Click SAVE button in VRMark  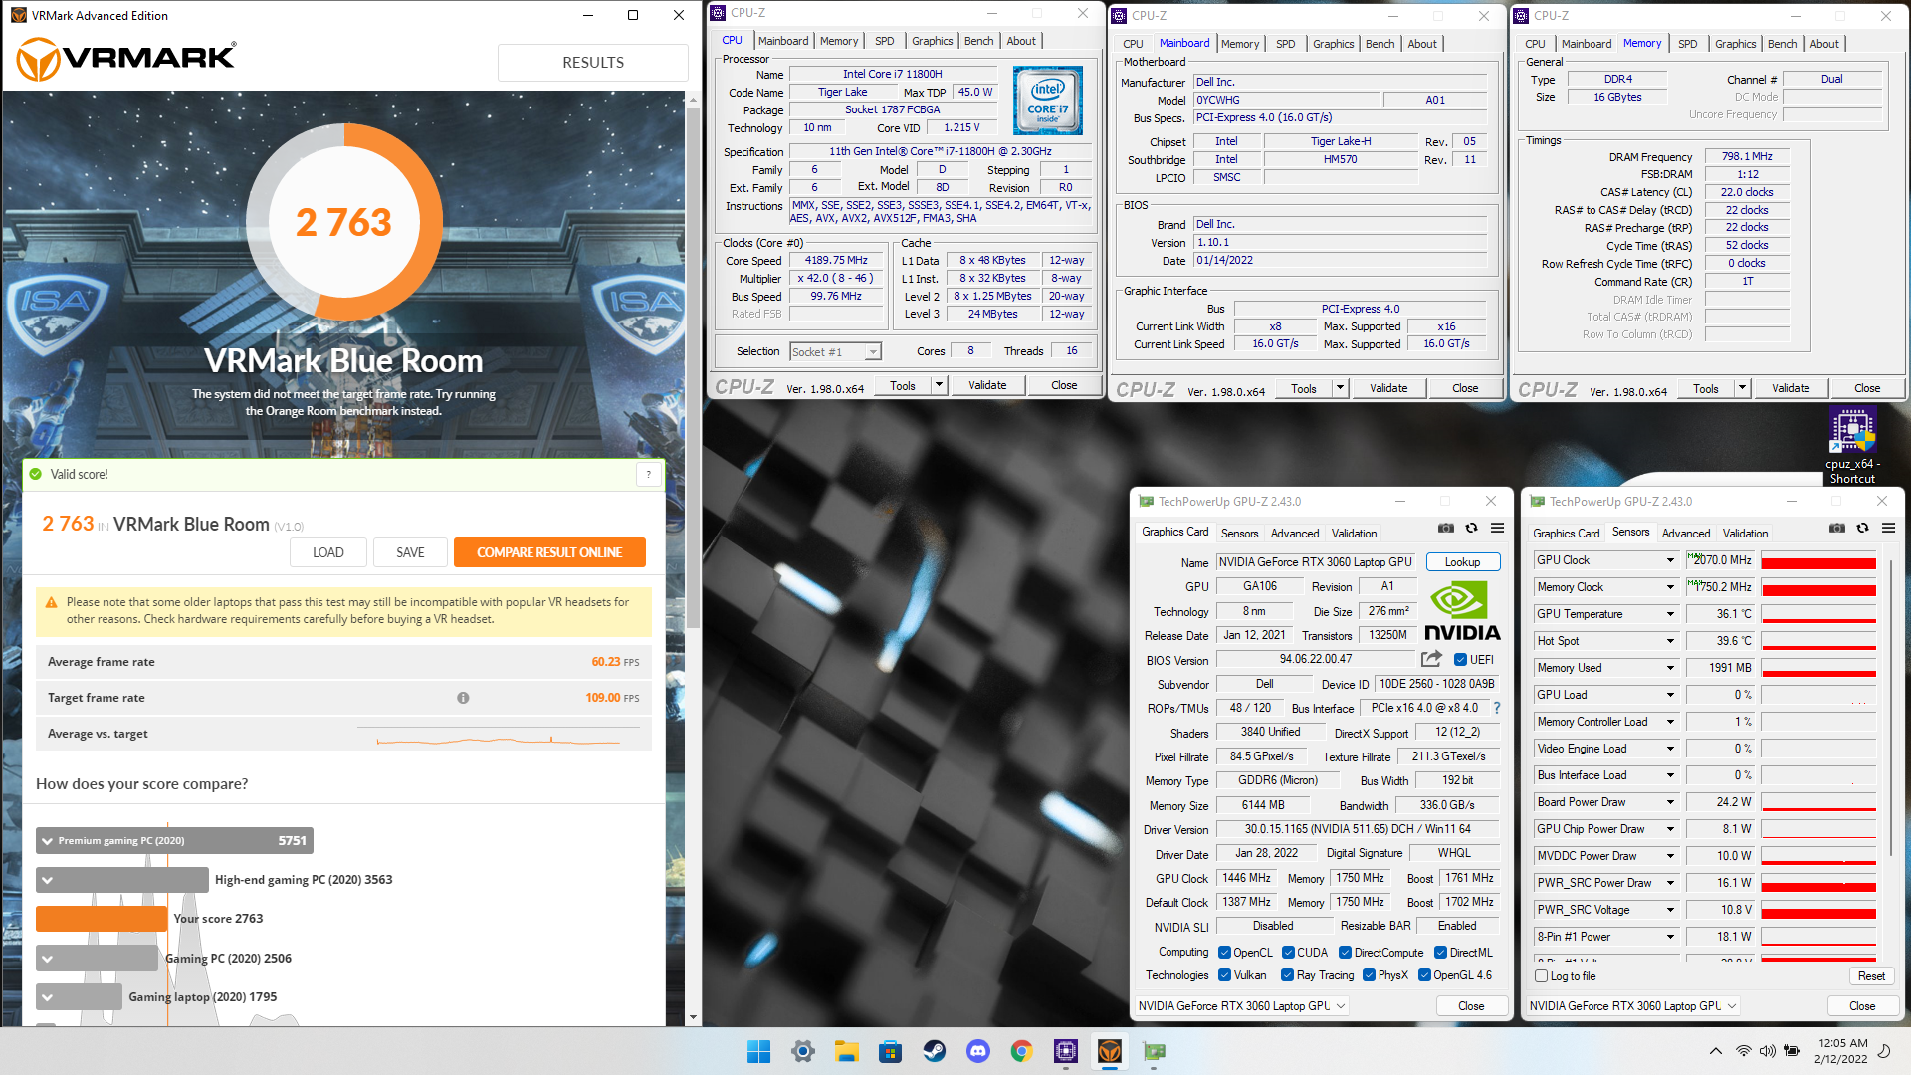tap(410, 552)
